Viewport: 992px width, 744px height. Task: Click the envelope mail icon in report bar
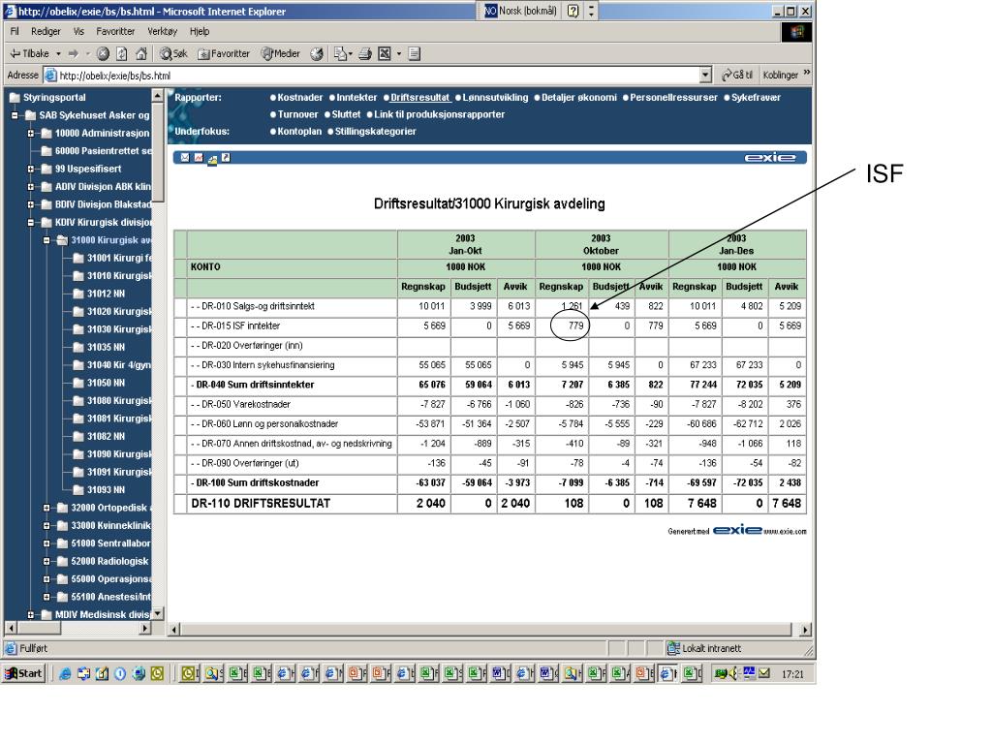(185, 158)
